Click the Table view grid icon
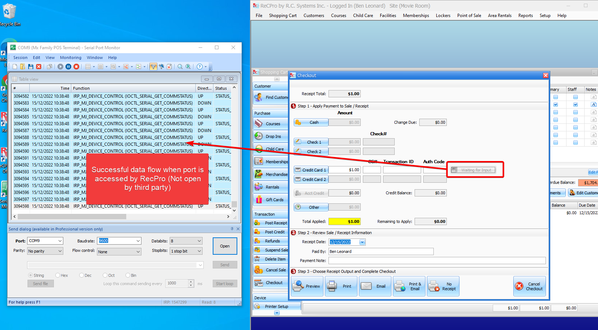598x330 pixels. (88, 67)
